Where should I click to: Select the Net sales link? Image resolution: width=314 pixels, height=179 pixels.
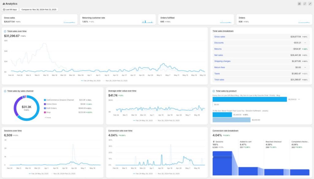pos(219,55)
